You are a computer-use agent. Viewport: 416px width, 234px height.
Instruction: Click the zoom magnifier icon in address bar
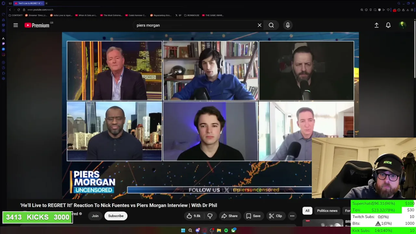[x=362, y=10]
